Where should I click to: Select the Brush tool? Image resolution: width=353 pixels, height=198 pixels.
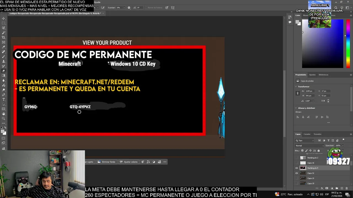click(x=4, y=56)
